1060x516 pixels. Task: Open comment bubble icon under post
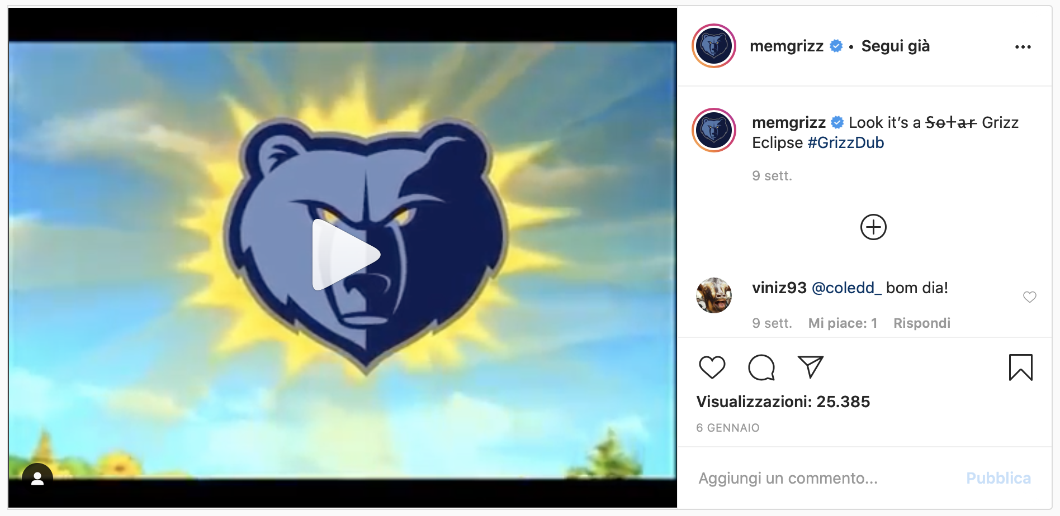coord(761,367)
